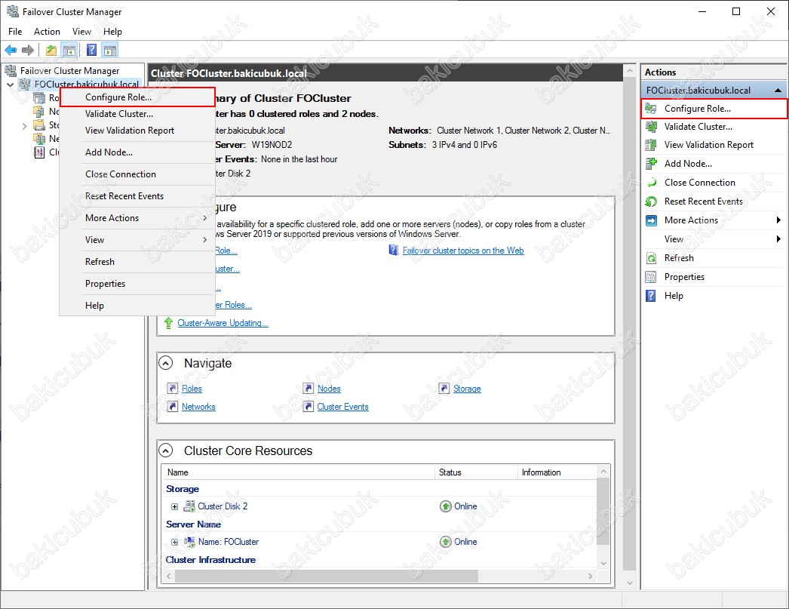Image resolution: width=789 pixels, height=609 pixels.
Task: Choose Refresh in context menu
Action: [137, 262]
